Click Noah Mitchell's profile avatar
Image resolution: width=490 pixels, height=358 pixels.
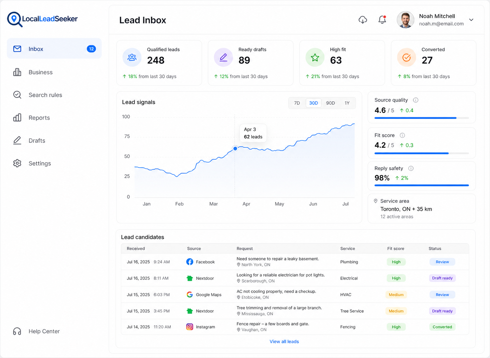405,20
